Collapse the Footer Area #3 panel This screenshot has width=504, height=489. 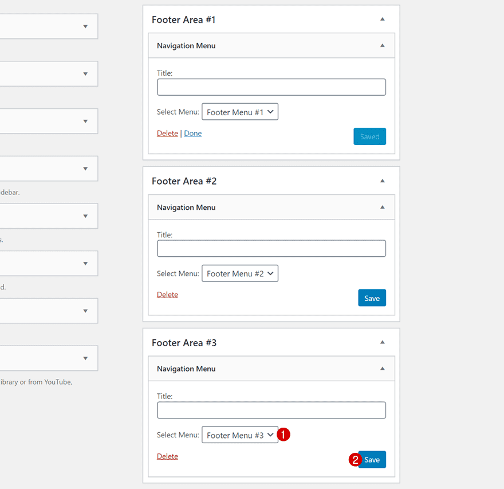point(382,342)
